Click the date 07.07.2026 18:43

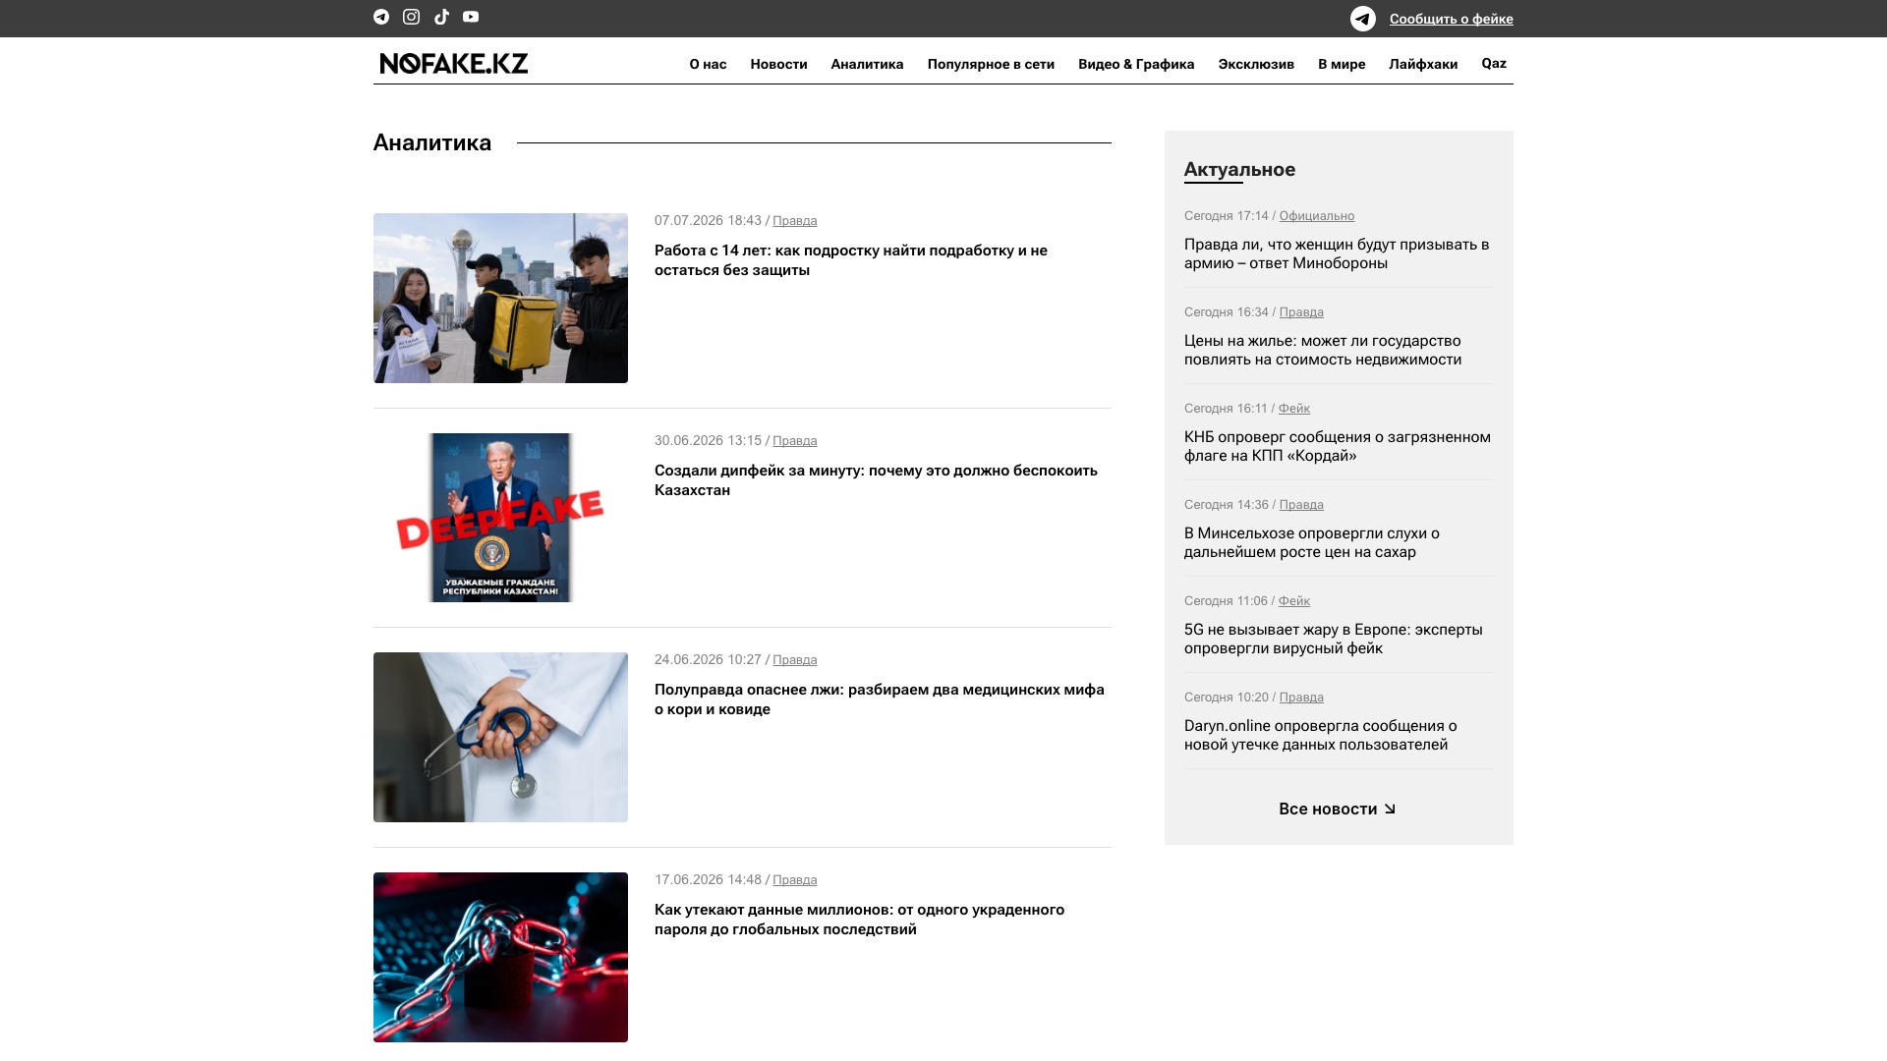click(708, 221)
